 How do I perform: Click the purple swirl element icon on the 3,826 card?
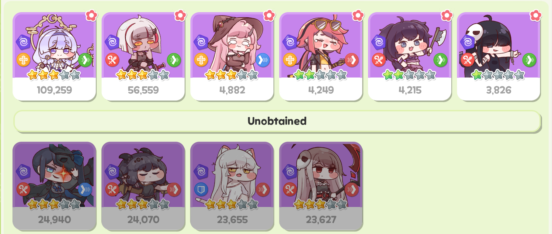468,42
